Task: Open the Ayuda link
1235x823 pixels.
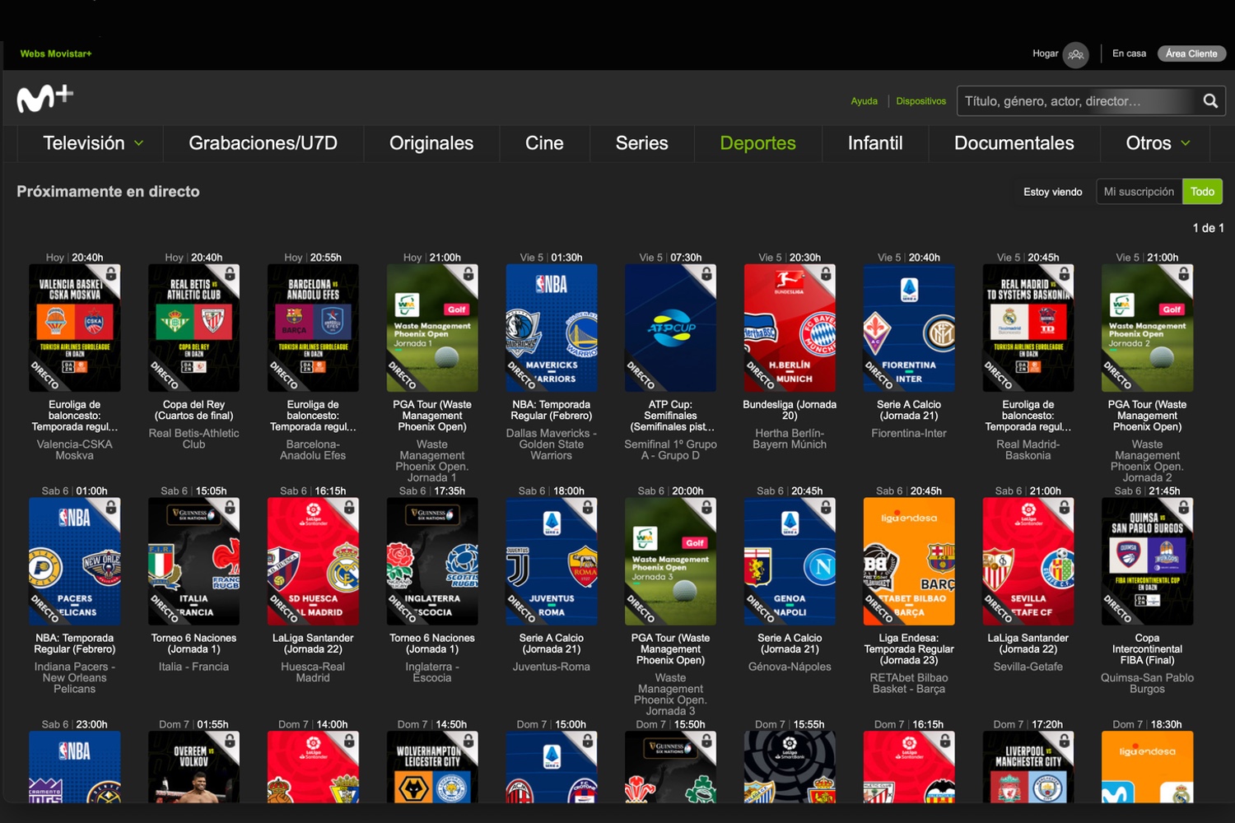Action: 864,101
